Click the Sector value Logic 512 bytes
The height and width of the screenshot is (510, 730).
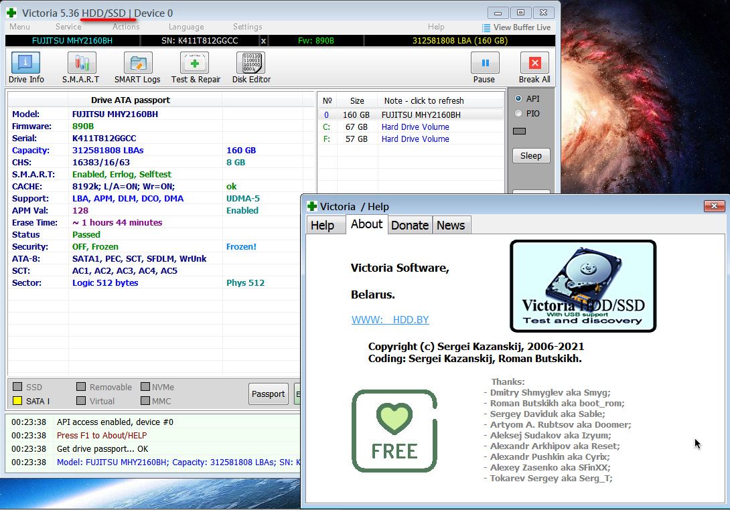[x=105, y=283]
